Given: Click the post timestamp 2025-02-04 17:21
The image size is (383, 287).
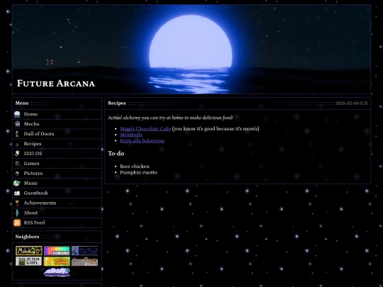Looking at the screenshot, I should (352, 103).
